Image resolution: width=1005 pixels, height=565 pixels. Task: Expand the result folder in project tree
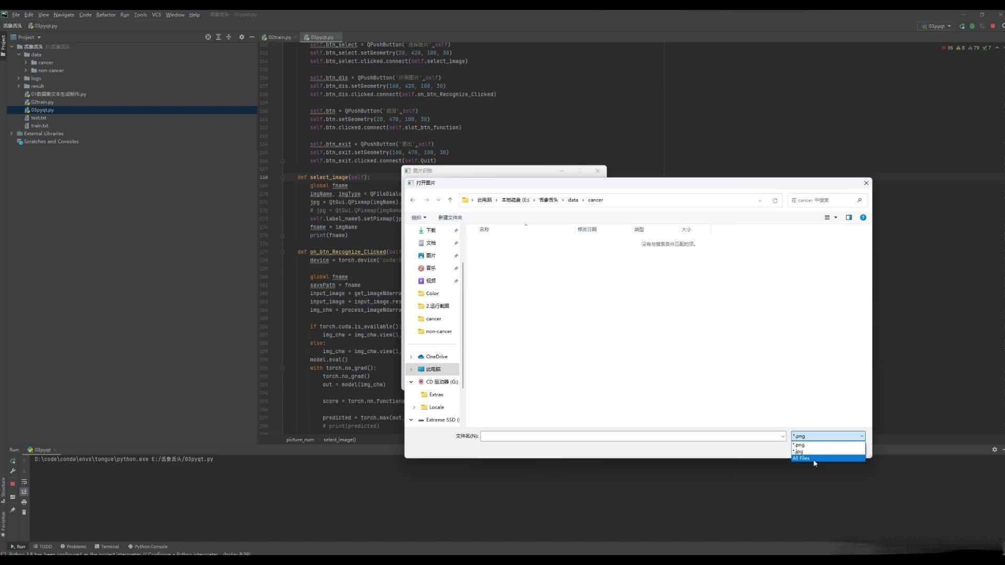(x=19, y=86)
